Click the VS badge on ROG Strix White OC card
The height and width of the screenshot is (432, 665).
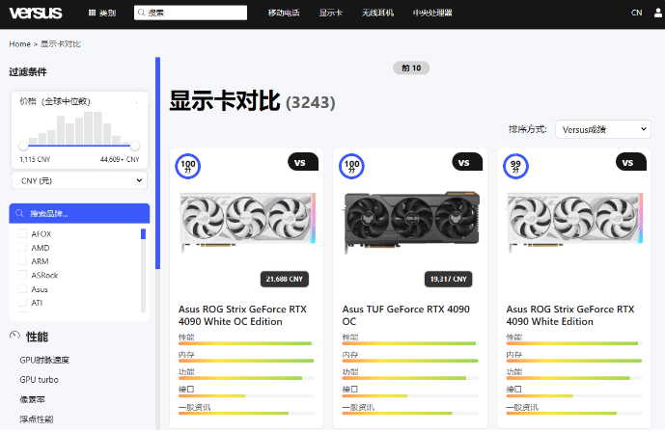point(303,162)
